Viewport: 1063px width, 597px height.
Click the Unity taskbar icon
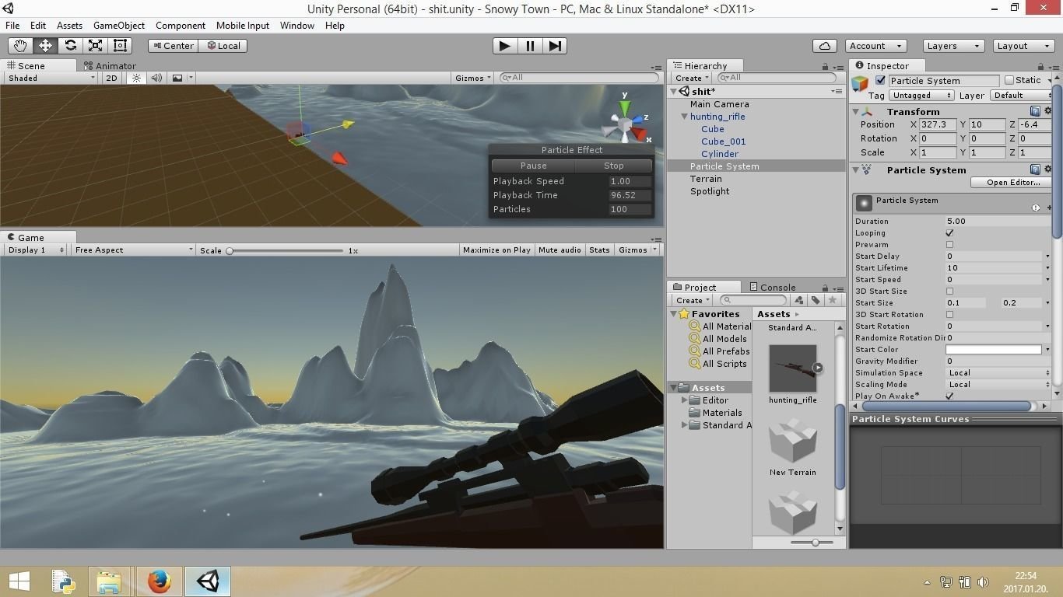[x=208, y=581]
